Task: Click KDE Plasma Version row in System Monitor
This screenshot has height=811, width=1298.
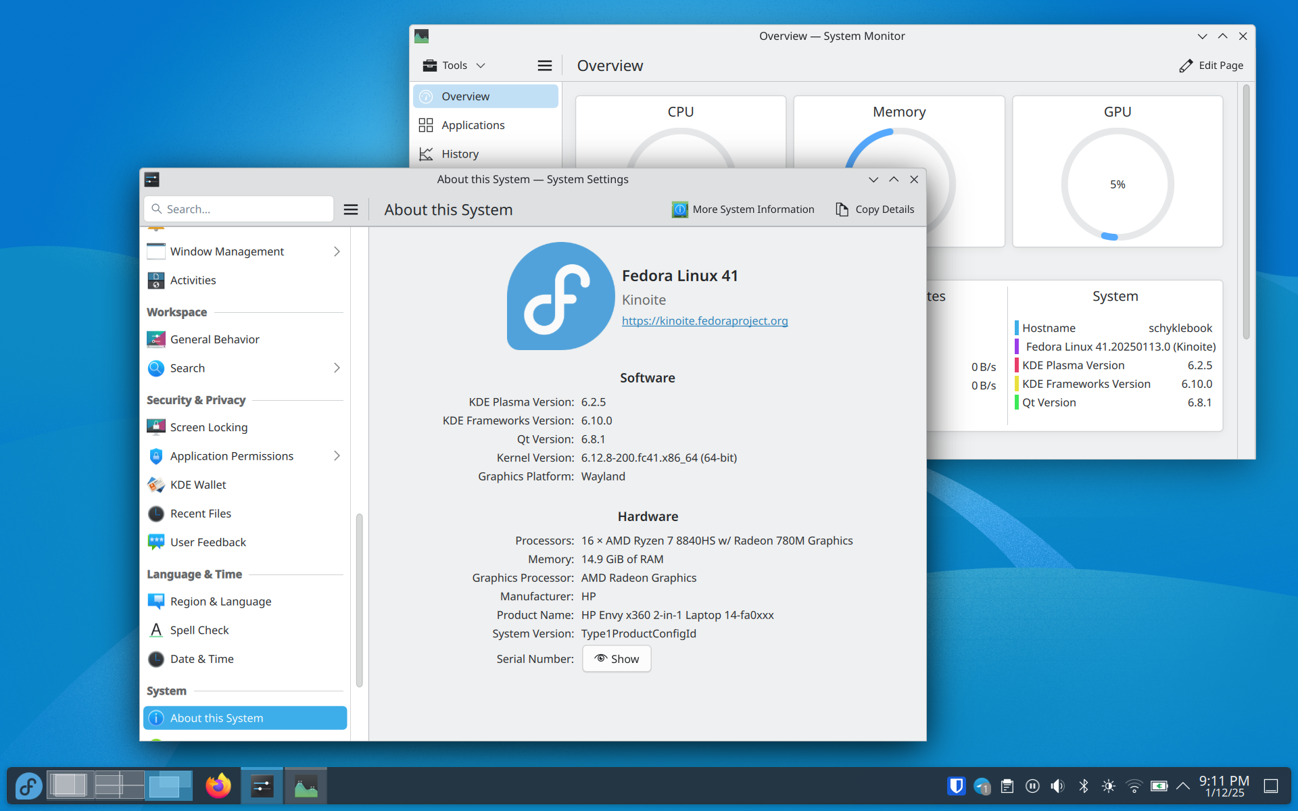Action: click(x=1114, y=365)
